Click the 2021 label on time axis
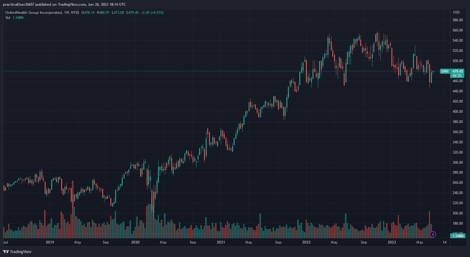The image size is (470, 257). 221,242
